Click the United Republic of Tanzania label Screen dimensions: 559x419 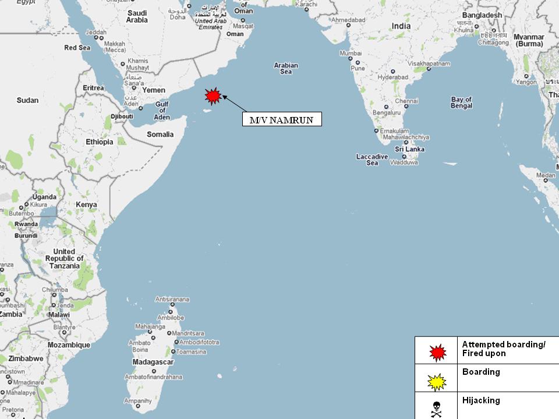64,258
